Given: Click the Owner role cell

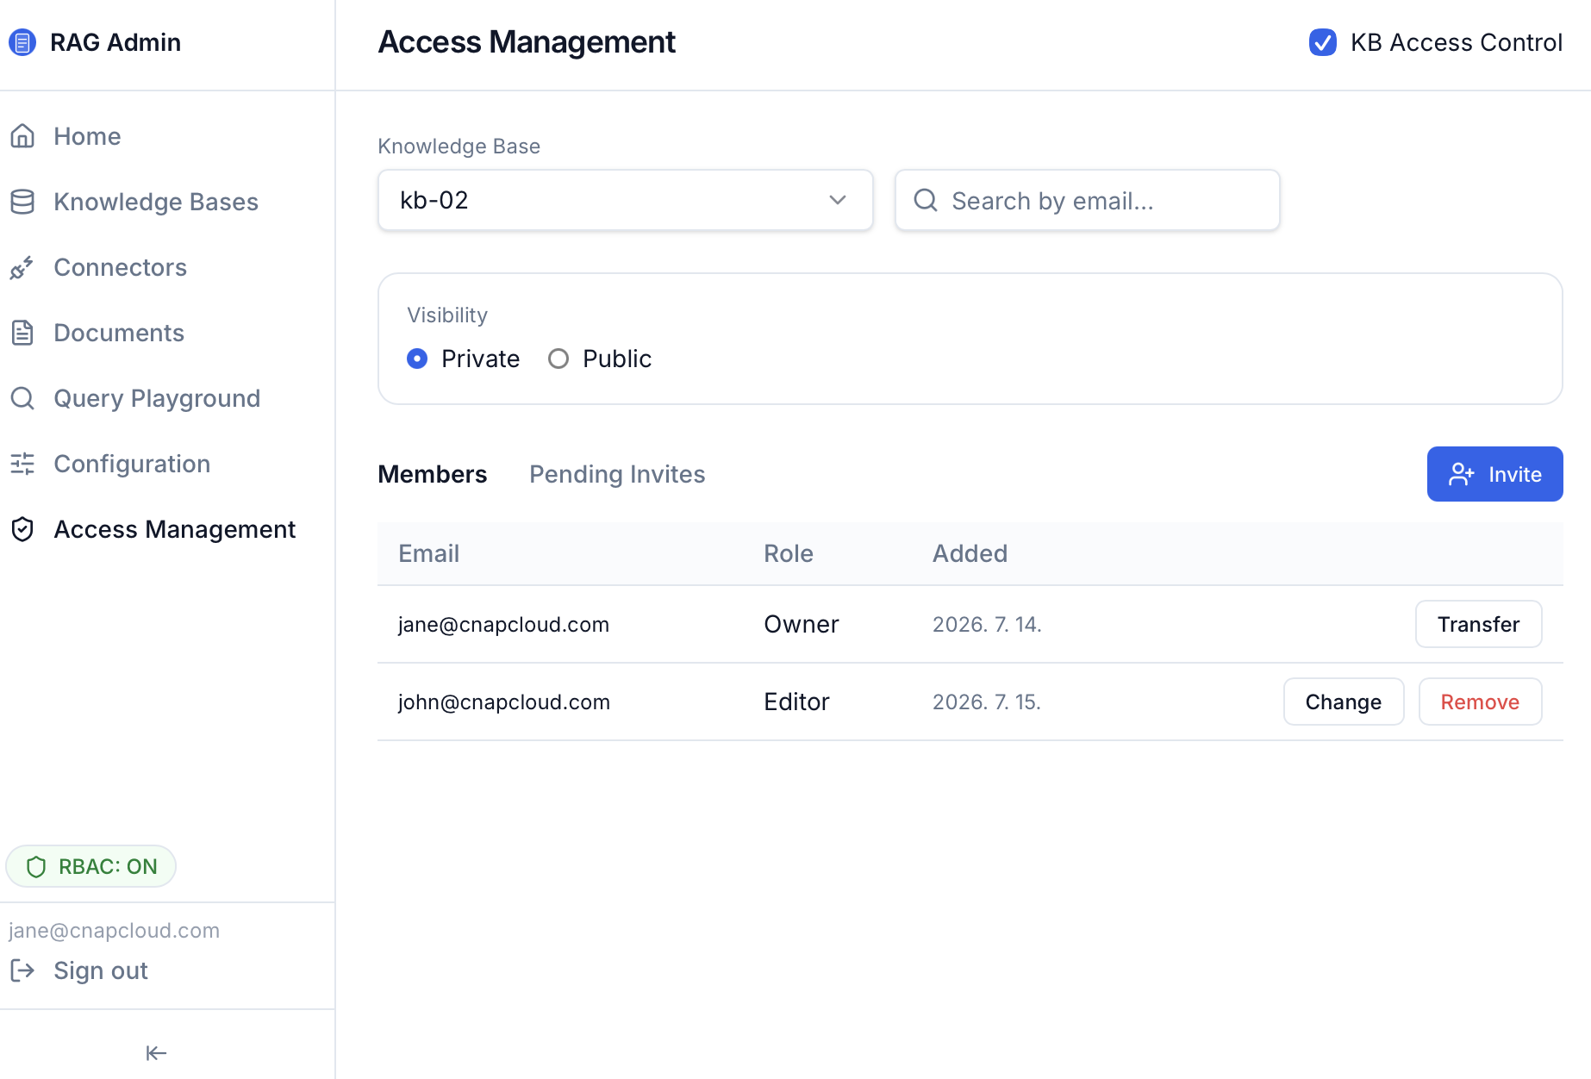Looking at the screenshot, I should 801,624.
